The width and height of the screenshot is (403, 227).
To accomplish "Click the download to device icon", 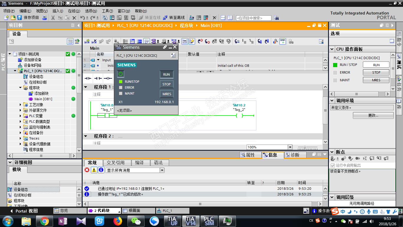I will [112, 18].
